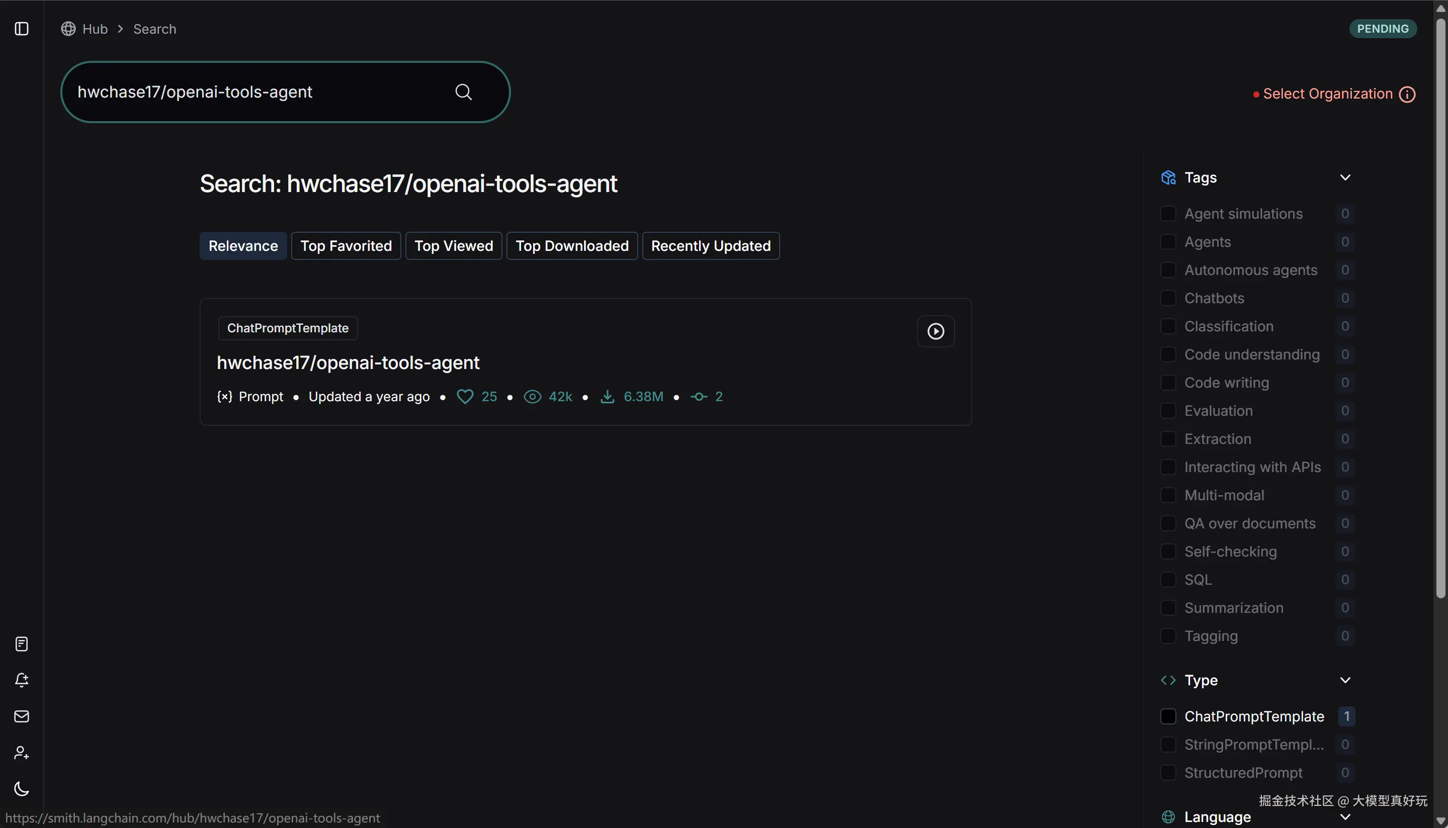Open the documentation icon in sidebar

[x=22, y=643]
